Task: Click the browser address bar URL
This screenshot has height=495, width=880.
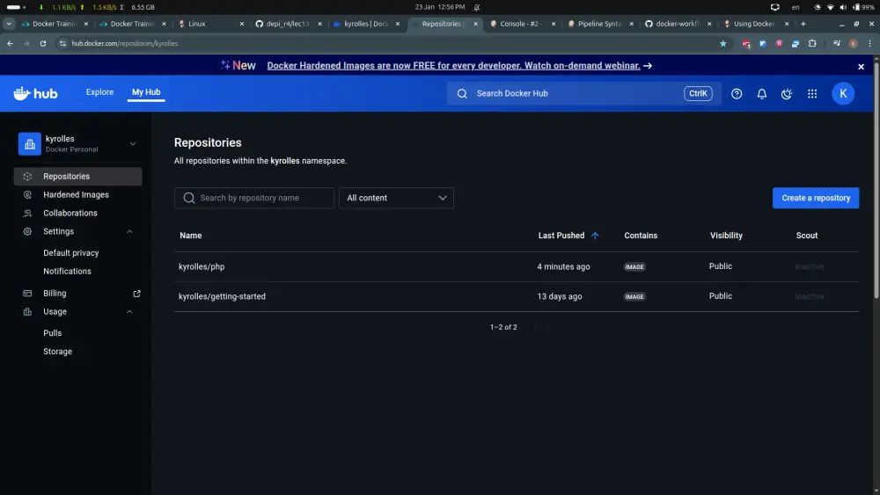Action: point(125,43)
